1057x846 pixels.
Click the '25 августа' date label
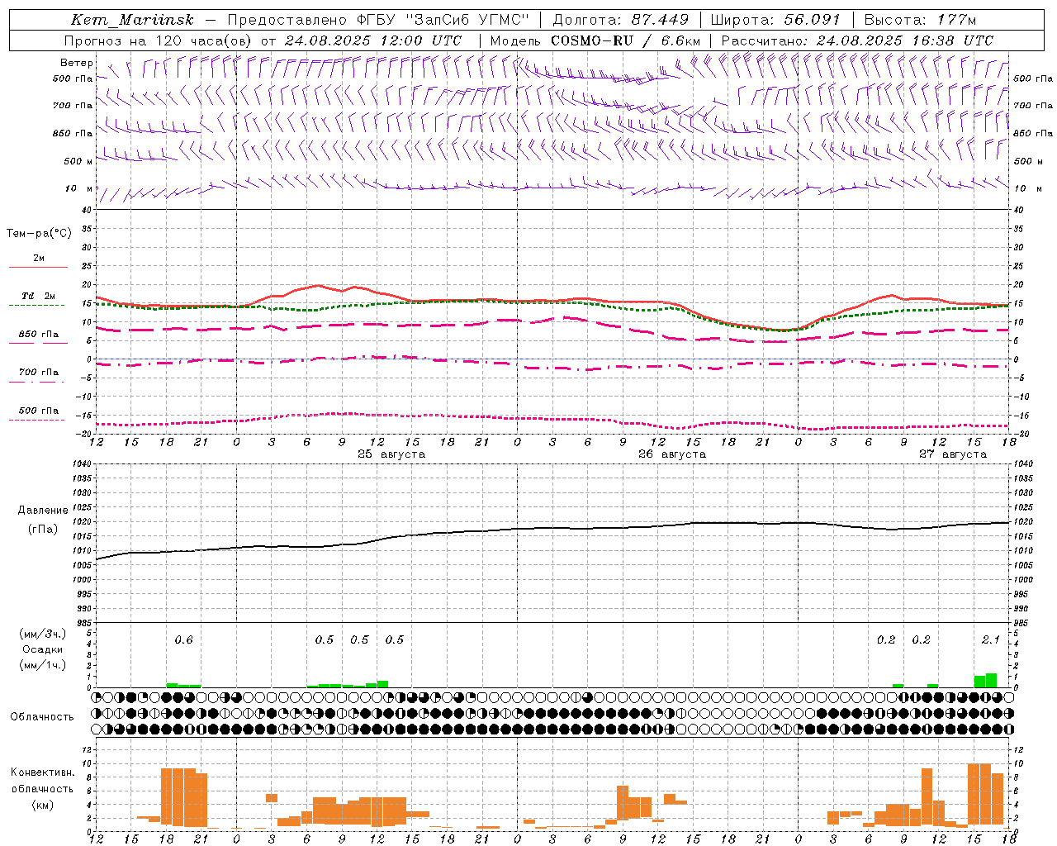point(391,454)
